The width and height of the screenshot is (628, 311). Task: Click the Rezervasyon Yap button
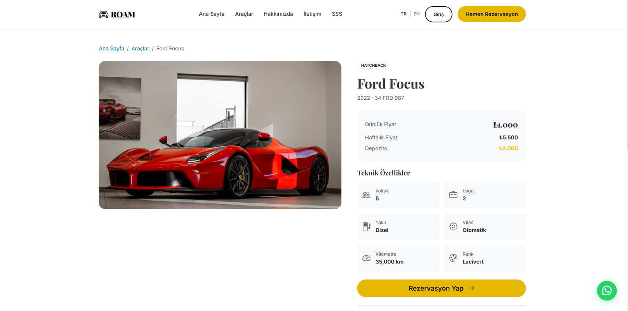point(441,288)
